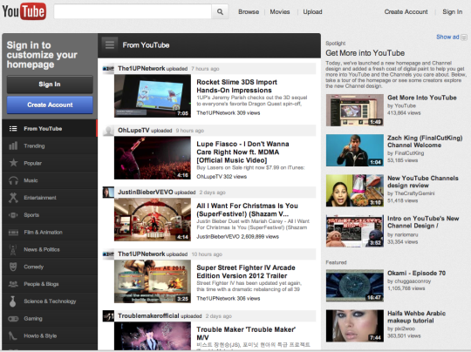The image size is (471, 352).
Task: Click the Film & Animation filmstrip icon
Action: (x=13, y=233)
